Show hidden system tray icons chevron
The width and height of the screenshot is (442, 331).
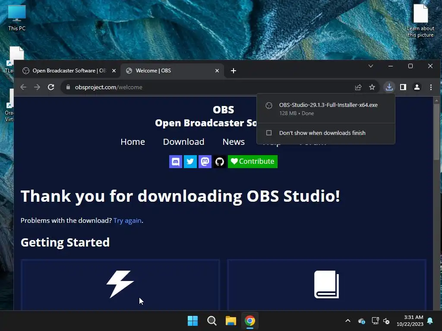click(348, 321)
